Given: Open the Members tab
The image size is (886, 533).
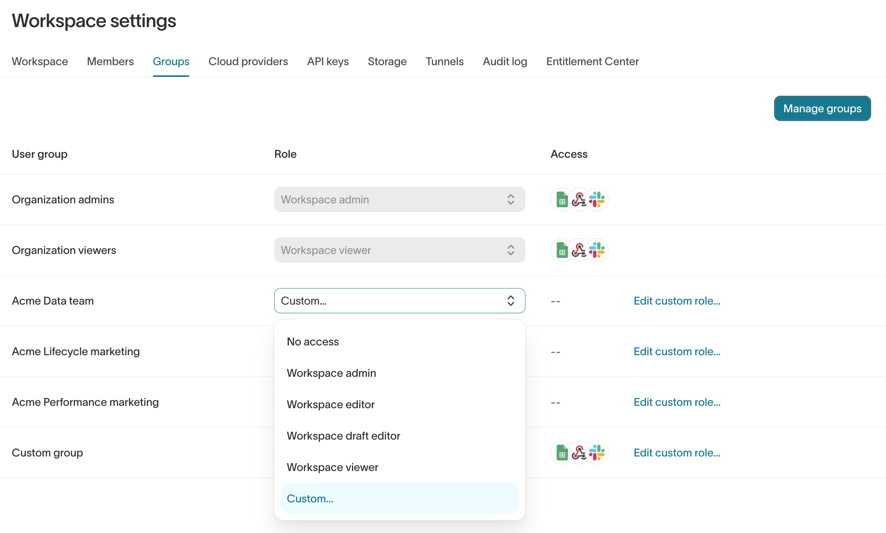Looking at the screenshot, I should pyautogui.click(x=110, y=62).
